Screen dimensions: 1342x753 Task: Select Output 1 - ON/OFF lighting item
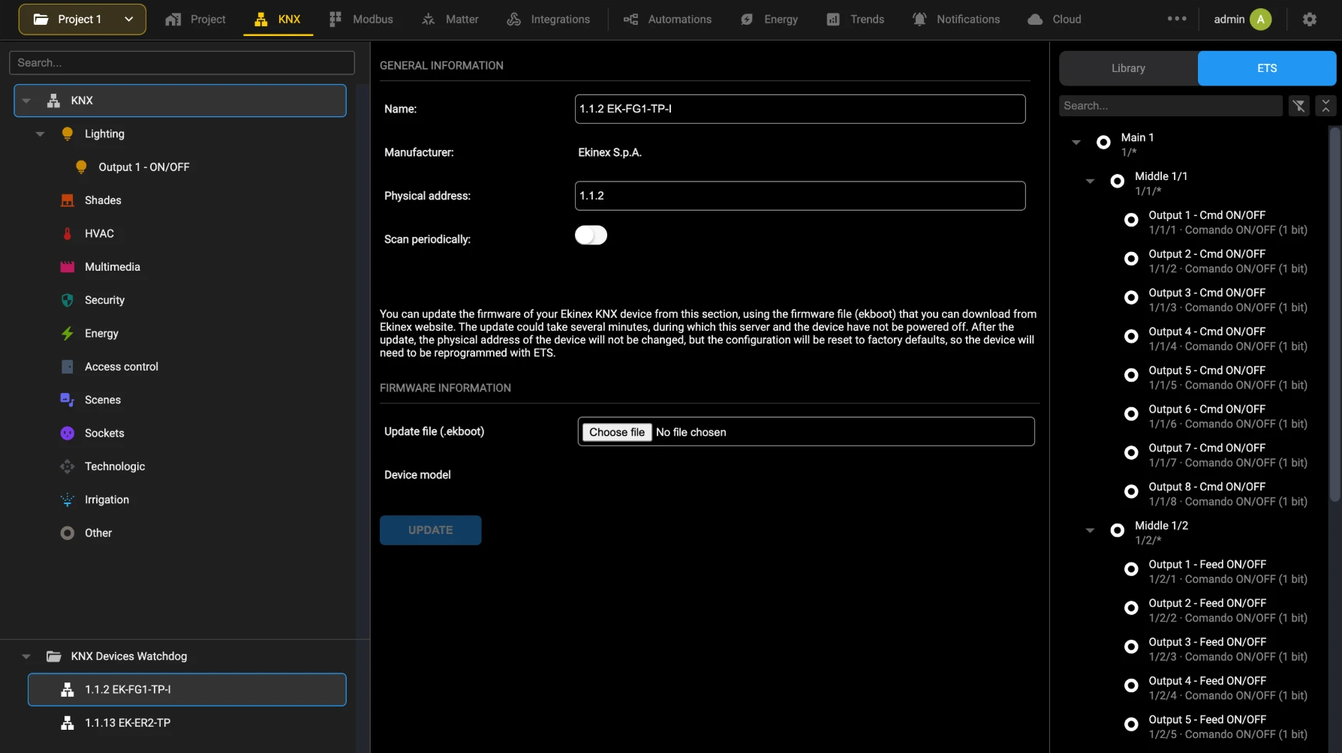pyautogui.click(x=144, y=167)
